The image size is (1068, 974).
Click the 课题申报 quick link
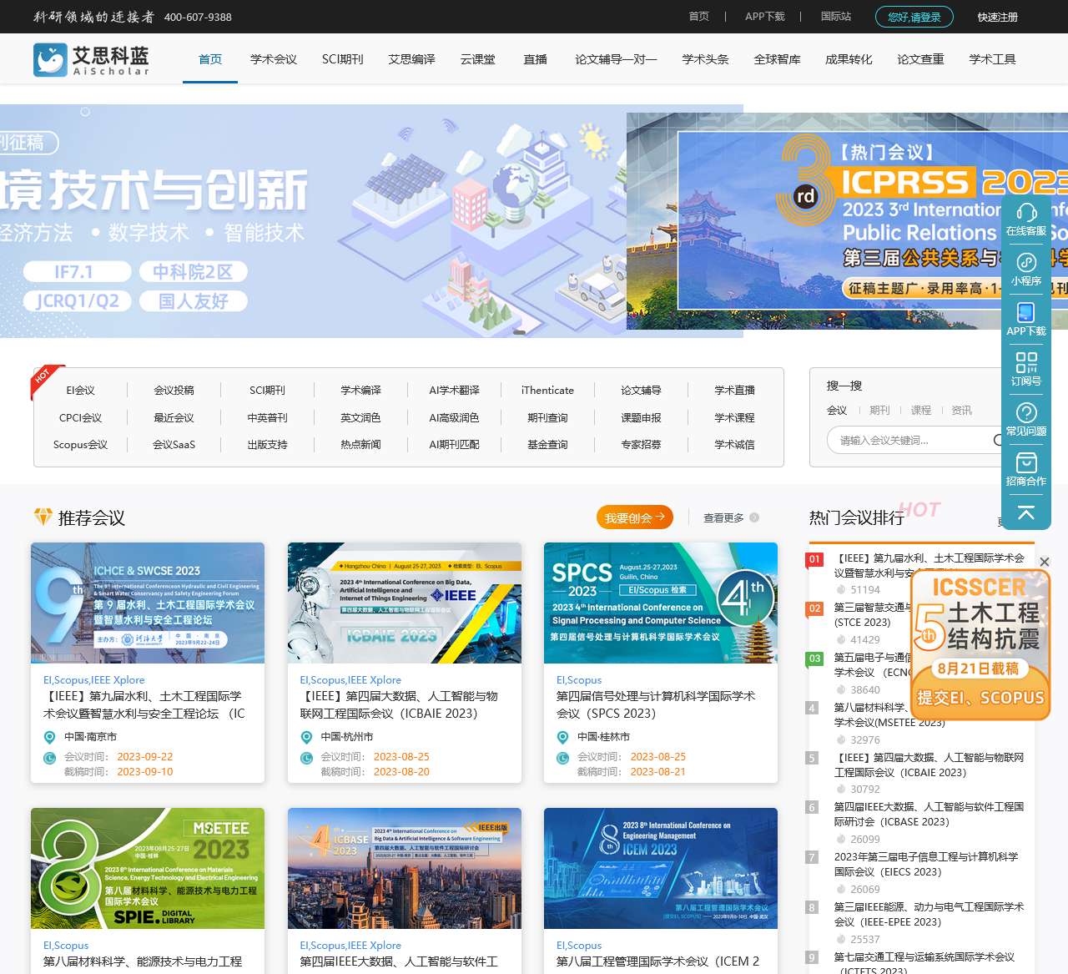coord(641,418)
